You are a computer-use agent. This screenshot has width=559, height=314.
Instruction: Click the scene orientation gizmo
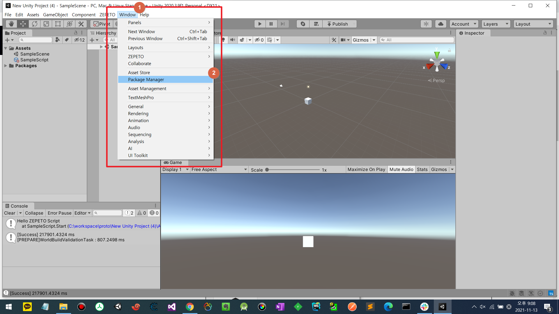(x=437, y=63)
